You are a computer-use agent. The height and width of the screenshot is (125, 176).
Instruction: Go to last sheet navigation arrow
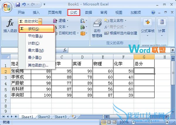click(16, 117)
